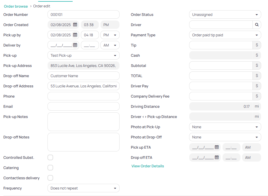
Task: Focus the Phone input field
Action: coord(83,96)
